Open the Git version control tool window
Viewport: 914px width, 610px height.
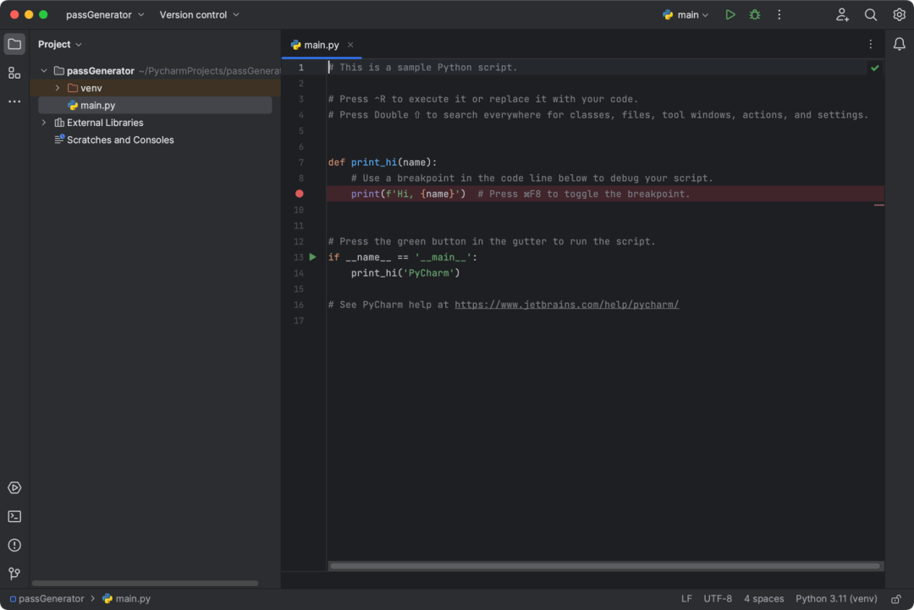(x=14, y=574)
